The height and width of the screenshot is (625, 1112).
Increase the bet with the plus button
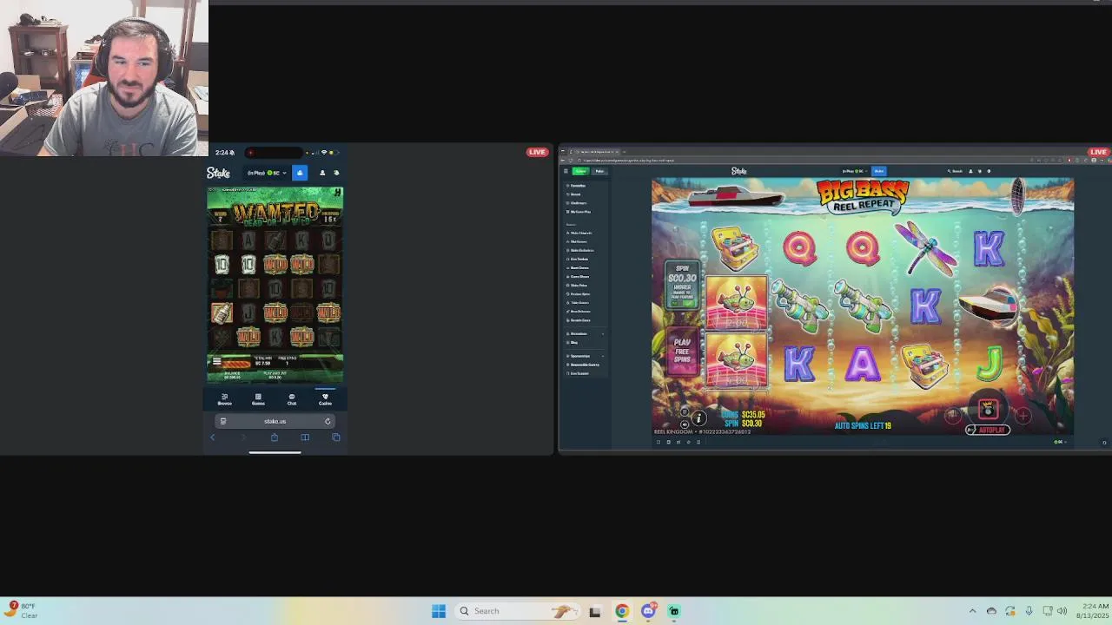tap(1023, 416)
